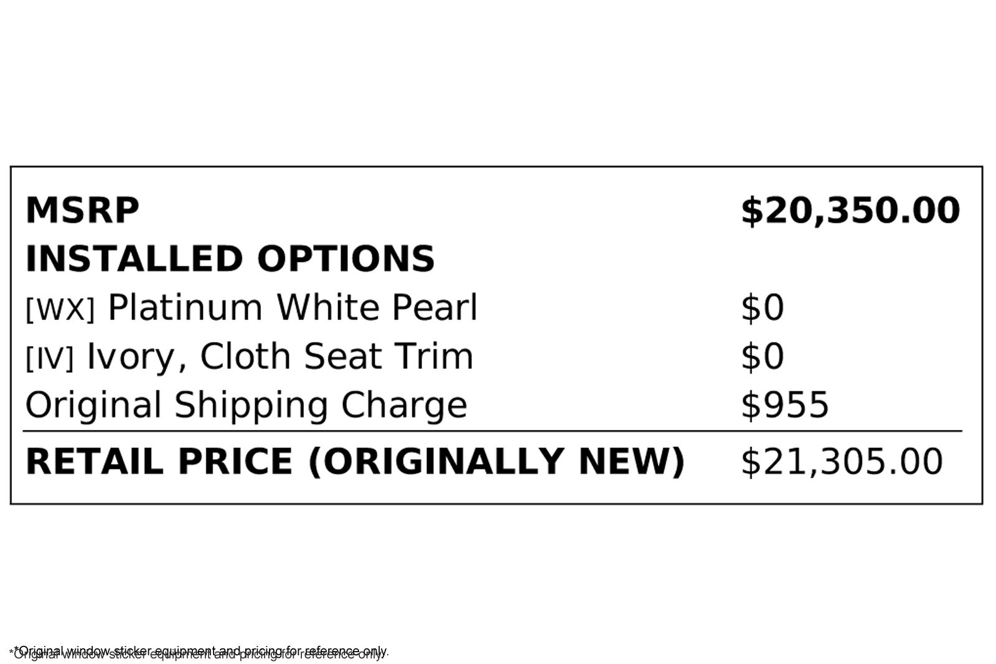Click Original Shipping Charge label

(x=246, y=405)
